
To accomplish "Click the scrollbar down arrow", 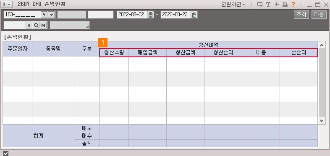I will point(322,120).
